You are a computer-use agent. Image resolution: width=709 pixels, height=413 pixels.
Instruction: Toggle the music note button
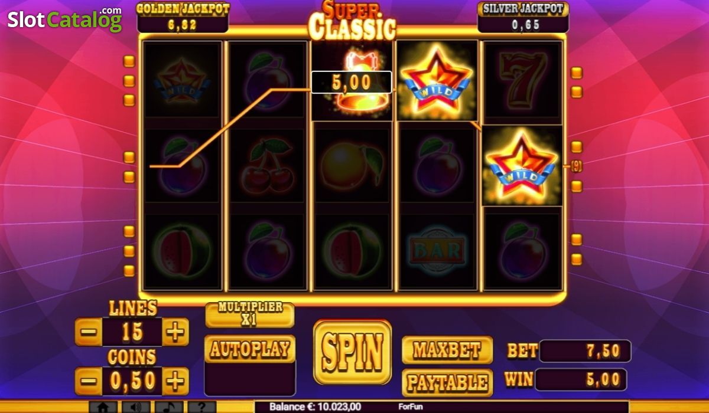(x=169, y=407)
